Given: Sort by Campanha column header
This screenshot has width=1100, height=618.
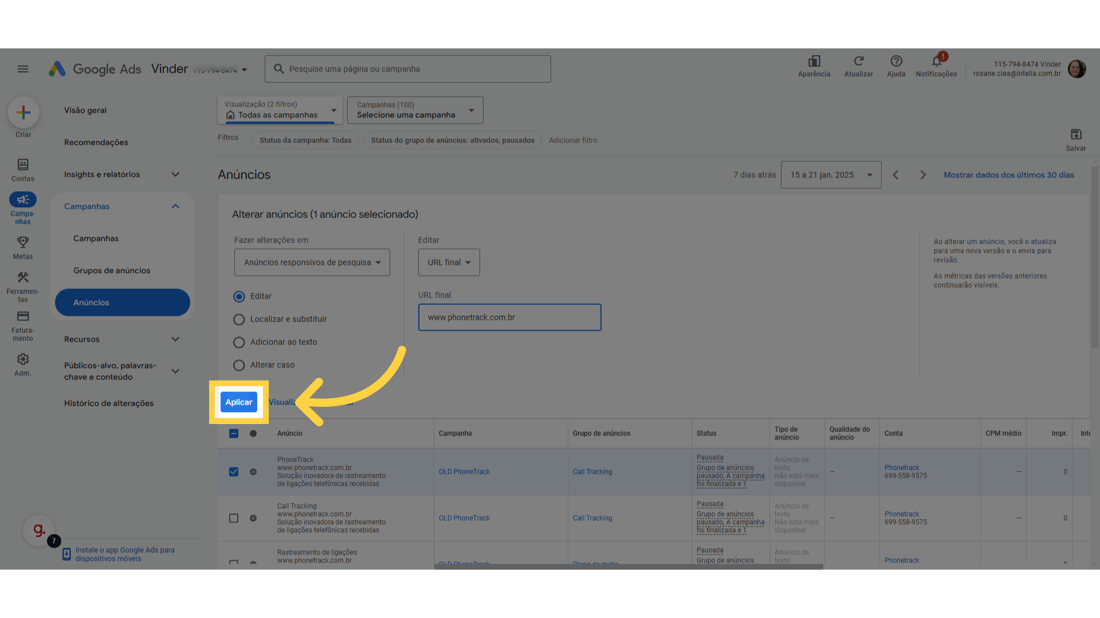Looking at the screenshot, I should tap(455, 434).
